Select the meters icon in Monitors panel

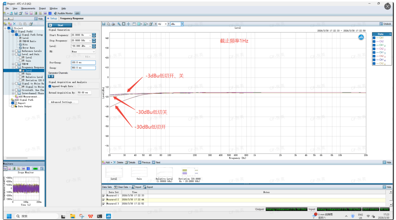[14, 168]
